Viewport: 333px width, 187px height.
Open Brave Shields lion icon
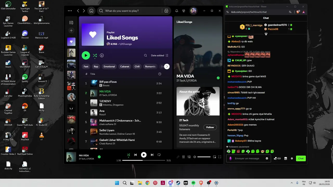click(298, 12)
